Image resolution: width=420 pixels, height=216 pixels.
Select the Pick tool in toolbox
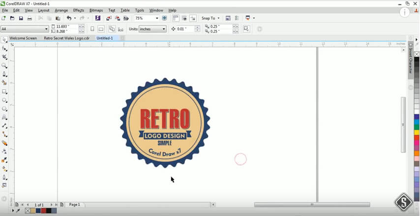click(x=4, y=40)
